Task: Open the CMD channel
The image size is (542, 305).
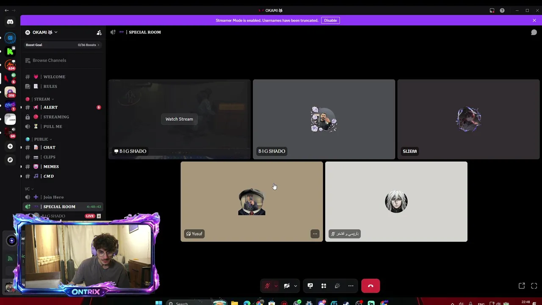Action: tap(63, 176)
